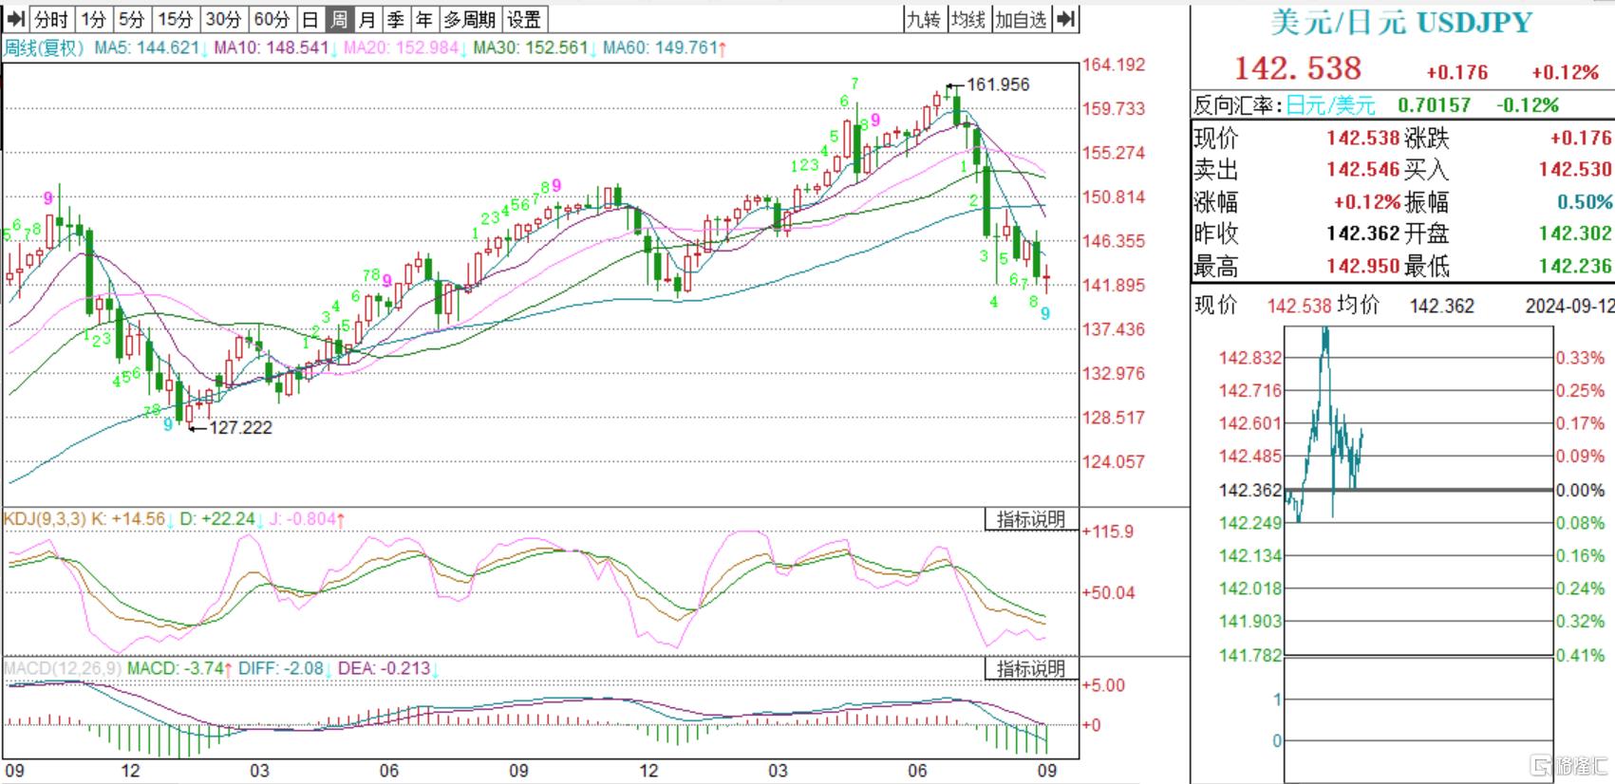The image size is (1615, 784).
Task: Select the 15分 period tab
Action: click(176, 19)
